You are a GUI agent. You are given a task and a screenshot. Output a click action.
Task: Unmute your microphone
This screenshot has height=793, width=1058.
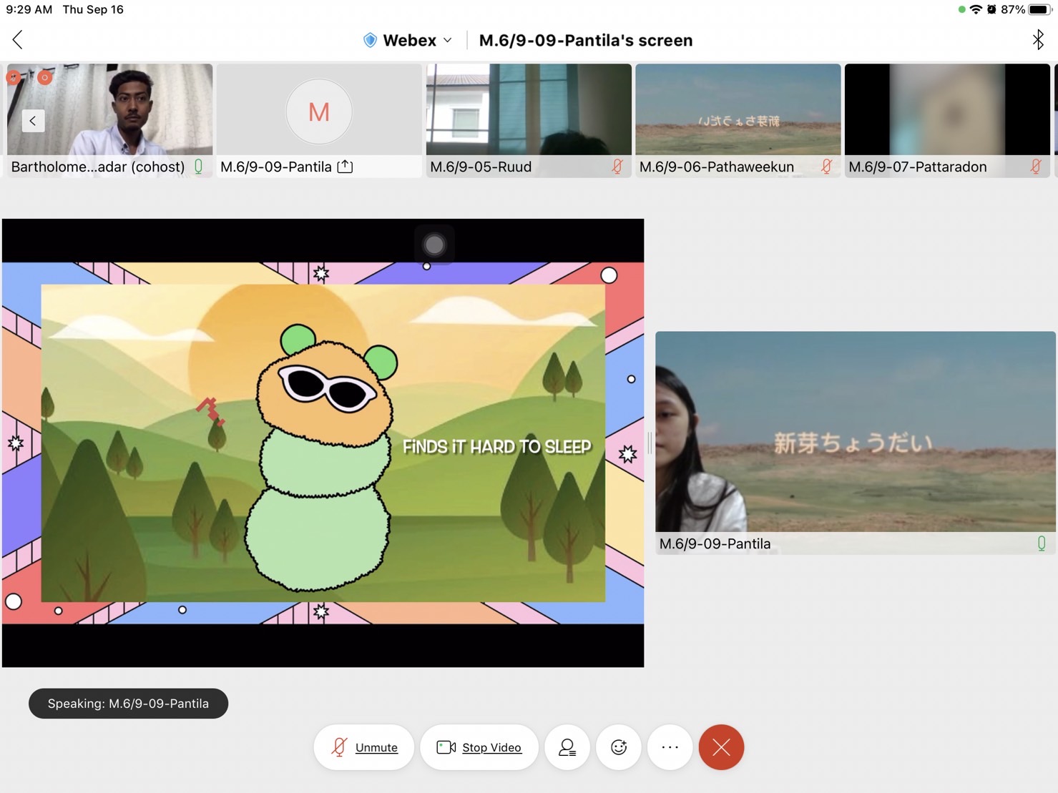pyautogui.click(x=364, y=747)
